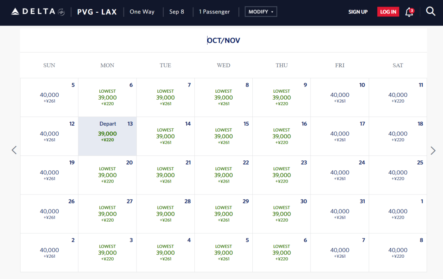Select the selected Depart date 13

click(107, 136)
